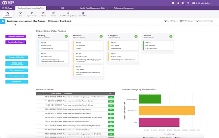Click the search magnifier icon in header

183,3
